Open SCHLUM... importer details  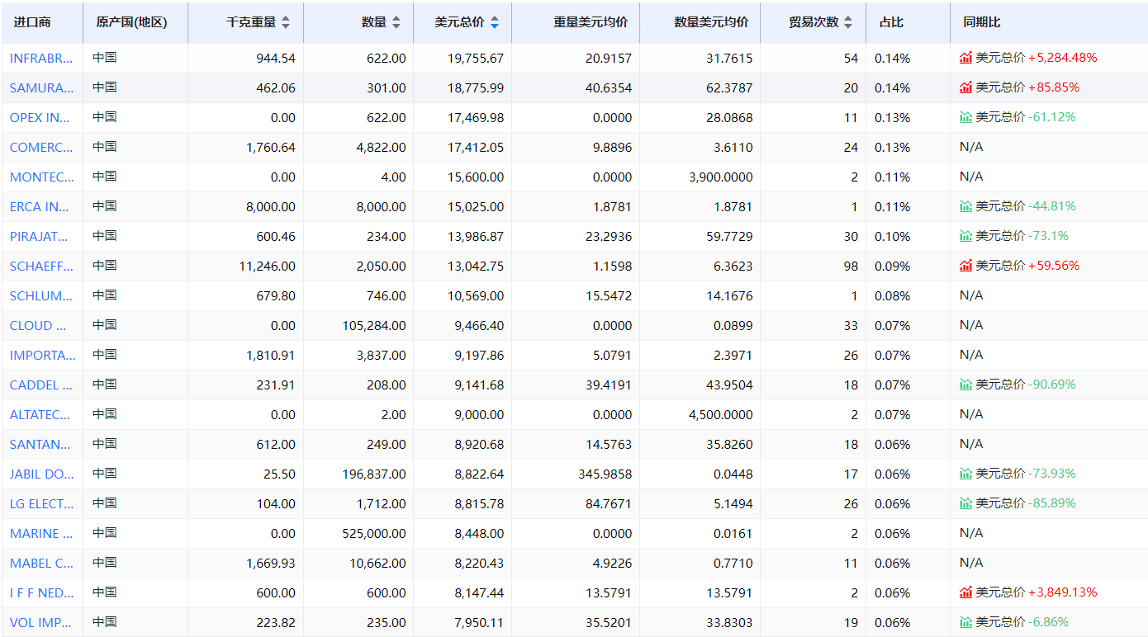click(41, 295)
